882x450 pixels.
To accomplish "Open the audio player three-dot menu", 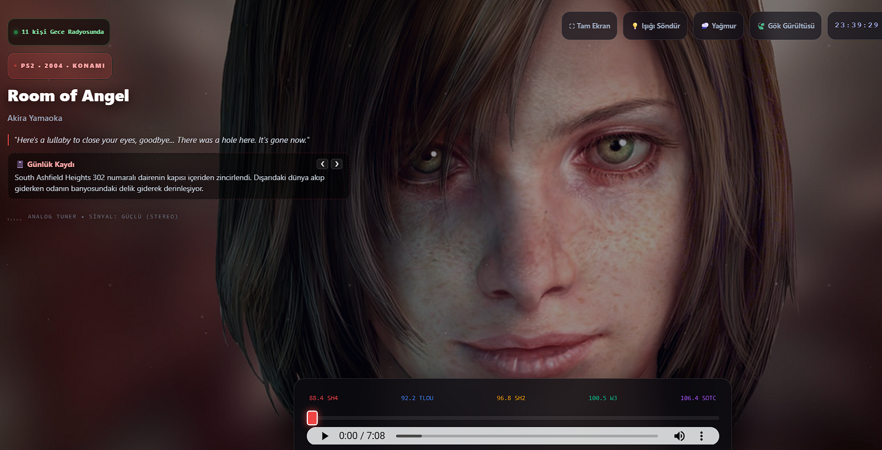I will click(701, 436).
